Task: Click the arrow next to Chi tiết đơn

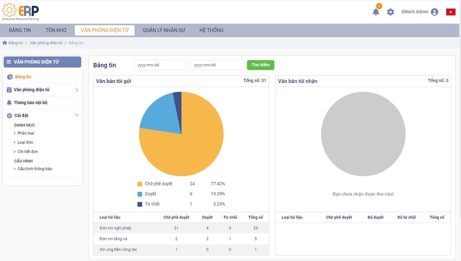Action: 15,152
